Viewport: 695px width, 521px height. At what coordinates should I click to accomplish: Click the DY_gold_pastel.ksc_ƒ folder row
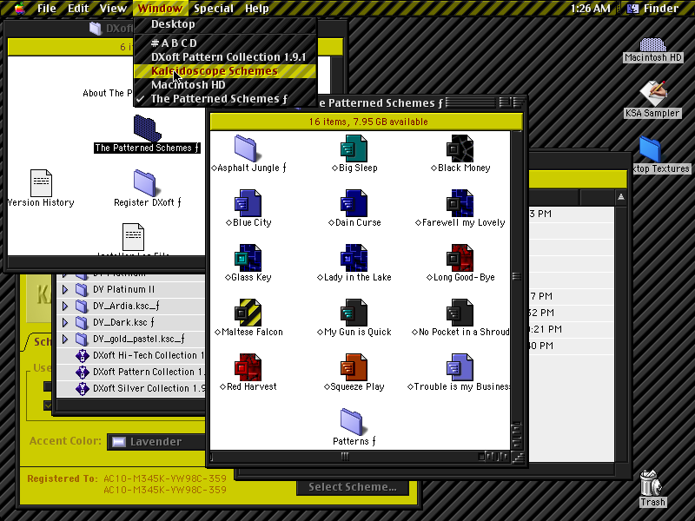pyautogui.click(x=131, y=339)
